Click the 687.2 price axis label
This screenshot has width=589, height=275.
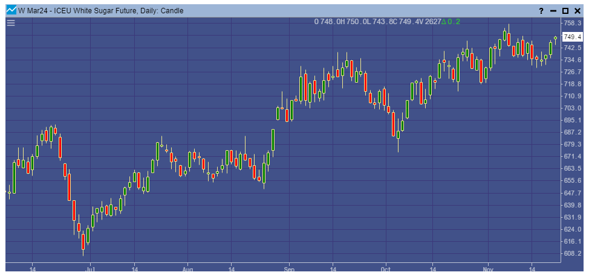pos(572,132)
